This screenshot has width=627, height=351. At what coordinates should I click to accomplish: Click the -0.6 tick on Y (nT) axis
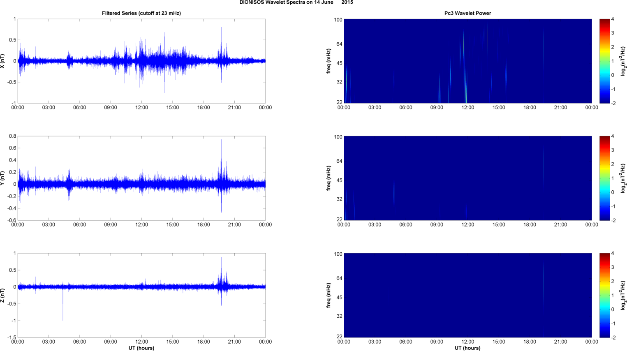point(12,220)
